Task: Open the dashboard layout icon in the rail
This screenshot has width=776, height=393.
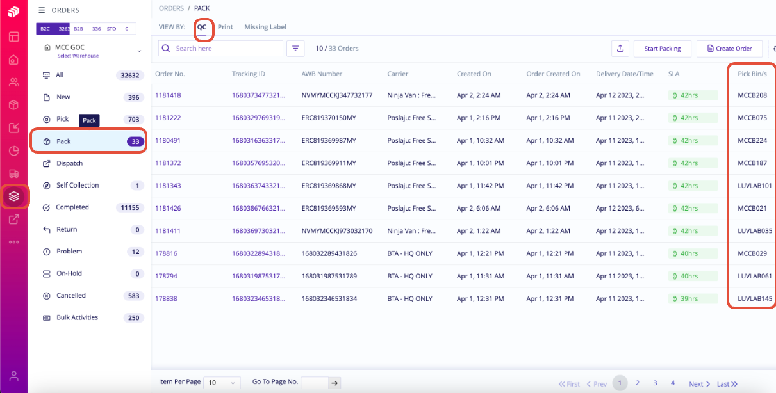Action: [13, 36]
